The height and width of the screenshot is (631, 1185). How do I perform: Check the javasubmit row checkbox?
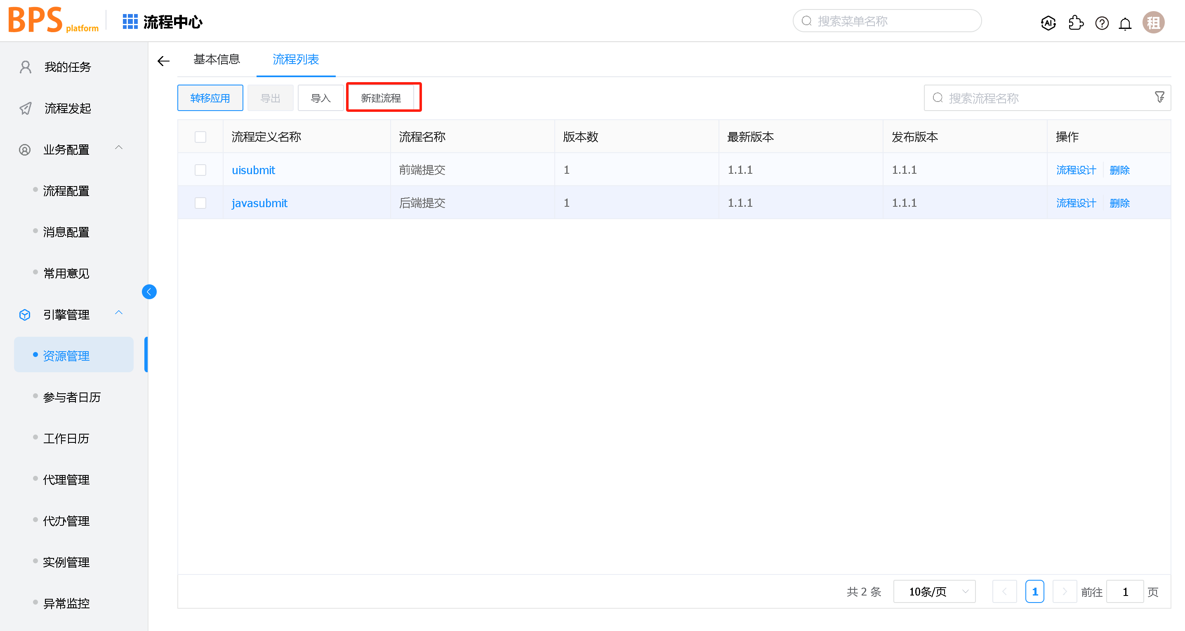click(200, 203)
